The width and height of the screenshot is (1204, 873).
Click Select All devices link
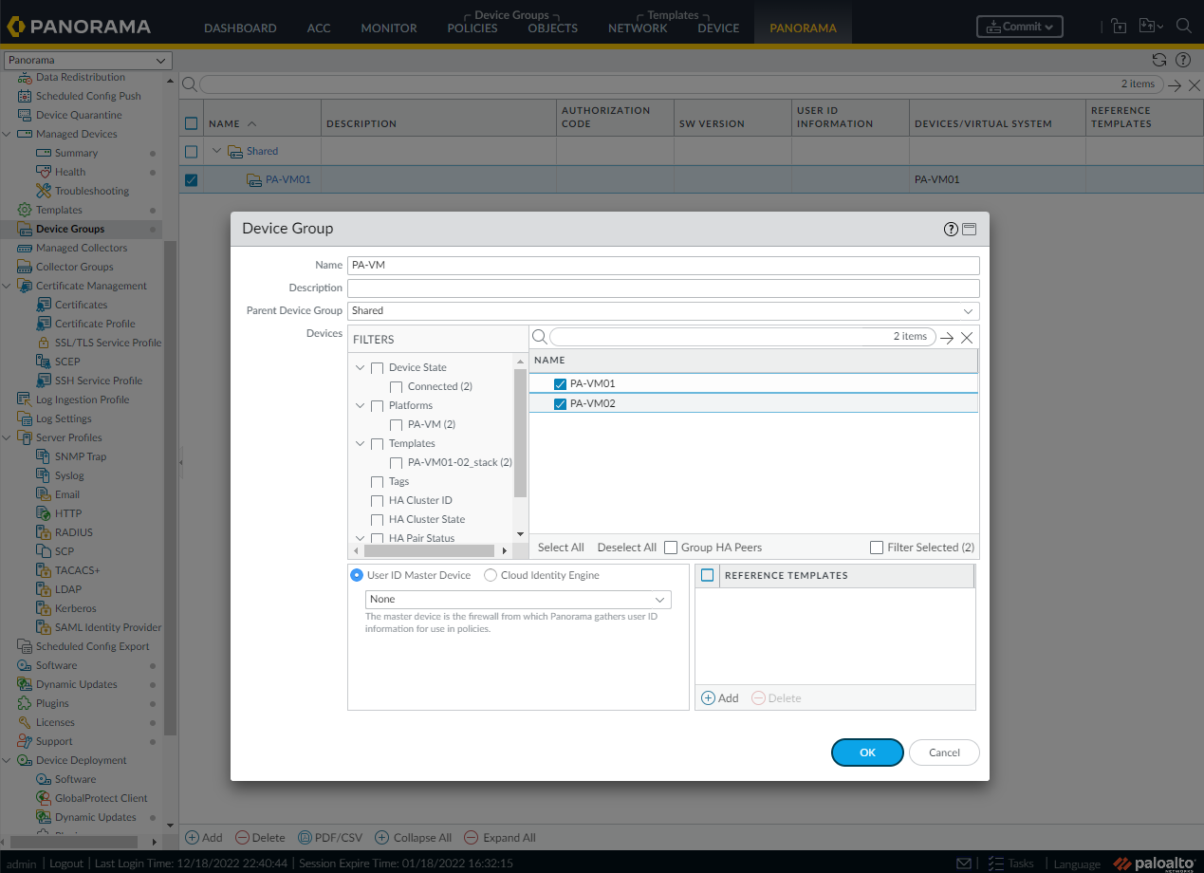[561, 548]
